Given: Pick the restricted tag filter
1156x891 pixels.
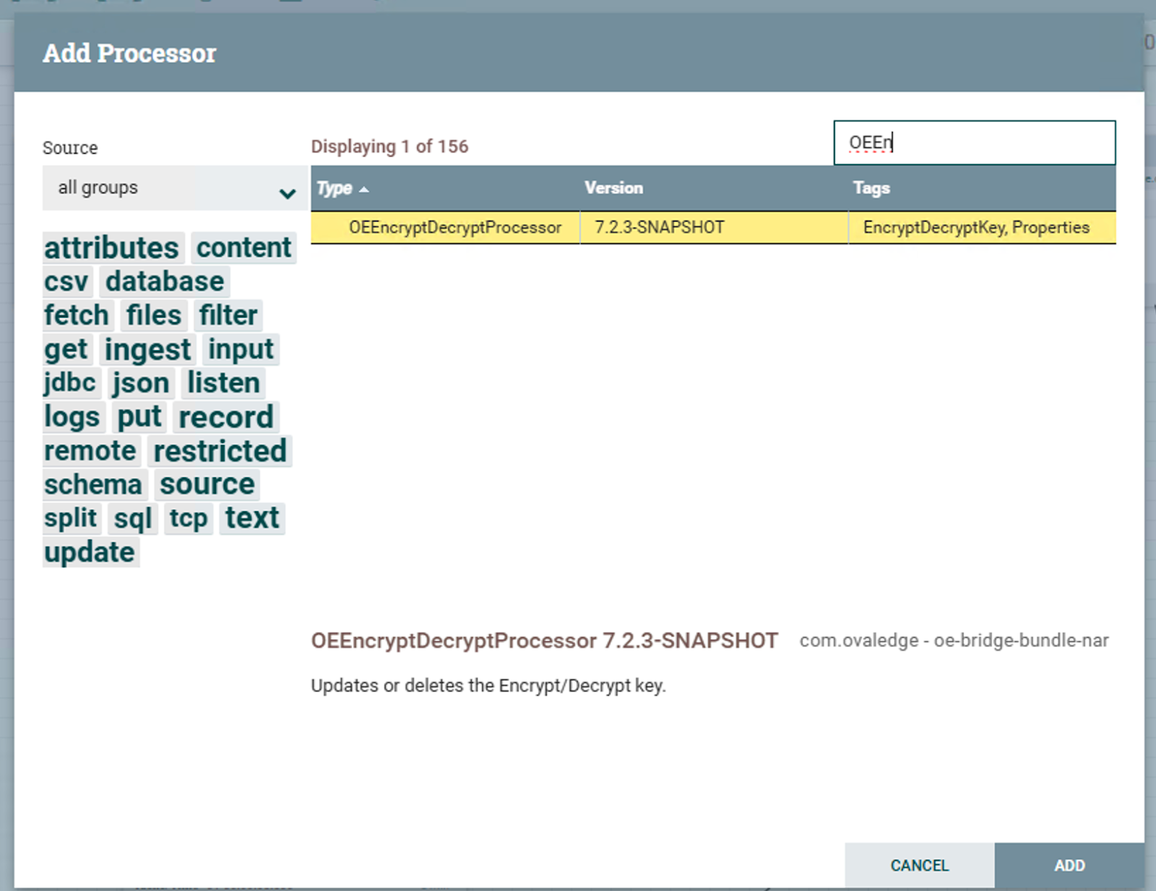Looking at the screenshot, I should [220, 451].
